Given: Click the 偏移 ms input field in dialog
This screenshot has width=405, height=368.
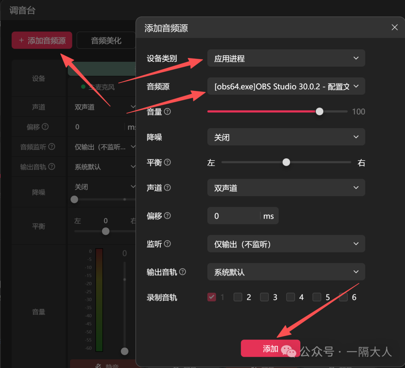Looking at the screenshot, I should (x=236, y=216).
